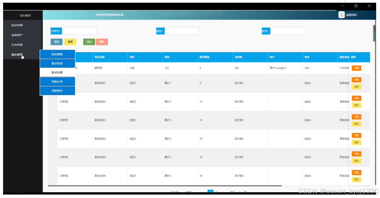Select 景点信息 from the submenu

[x=57, y=64]
